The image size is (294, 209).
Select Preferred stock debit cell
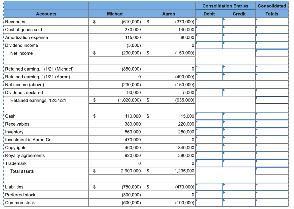tap(209, 195)
